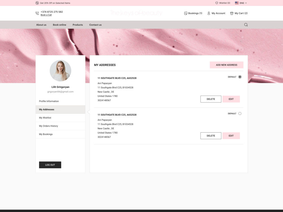Click the Wishlist heart icon
The image size is (283, 212).
coord(216,3)
